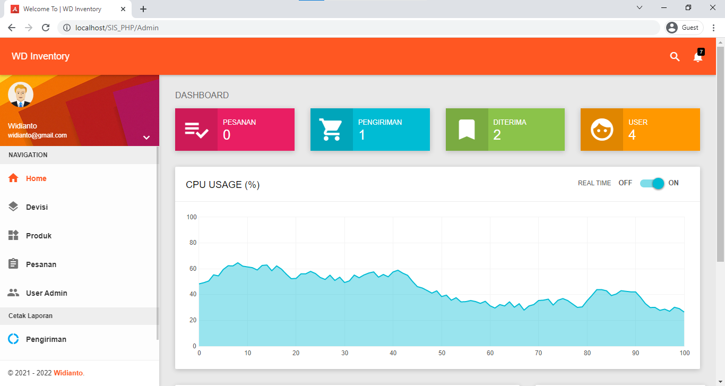
Task: Click the WD Inventory brand link
Action: (x=40, y=56)
